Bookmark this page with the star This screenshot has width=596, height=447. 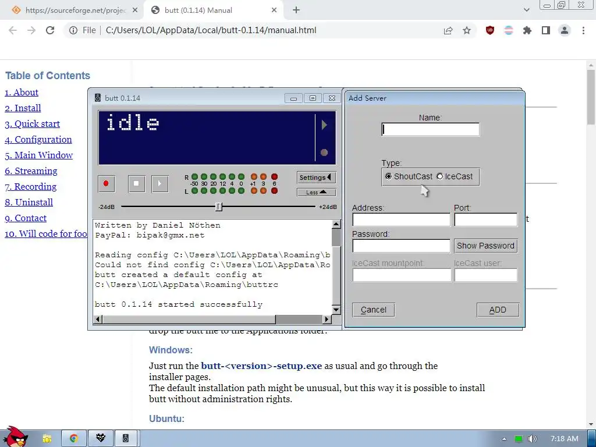[467, 30]
